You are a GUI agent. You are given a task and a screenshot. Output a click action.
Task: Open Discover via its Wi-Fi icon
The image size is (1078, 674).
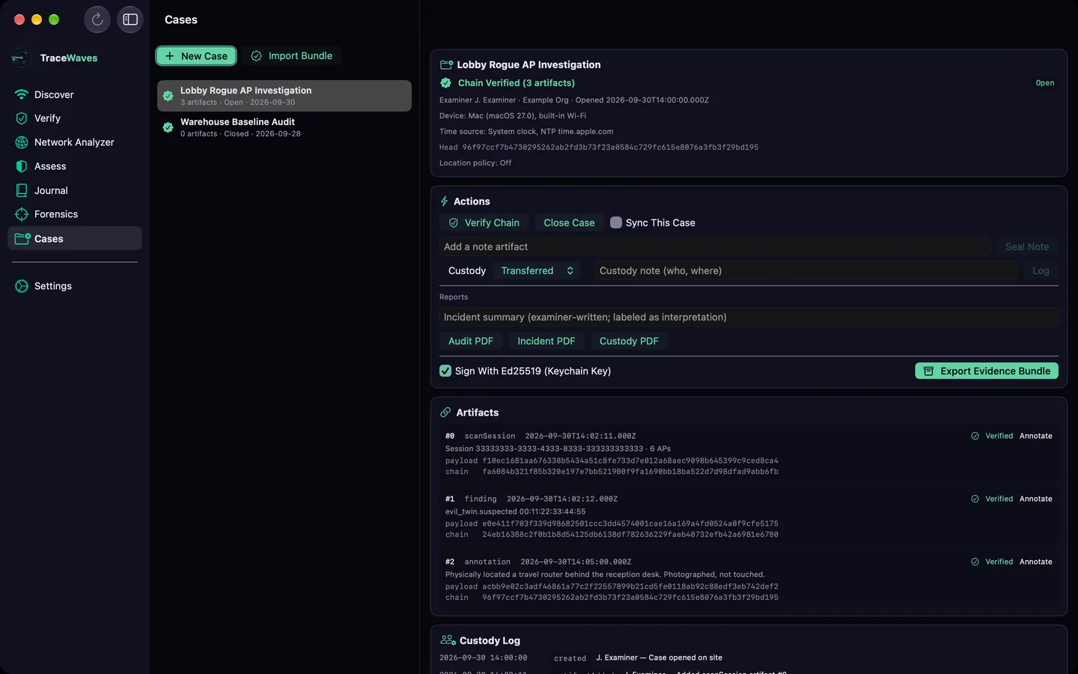pos(22,94)
